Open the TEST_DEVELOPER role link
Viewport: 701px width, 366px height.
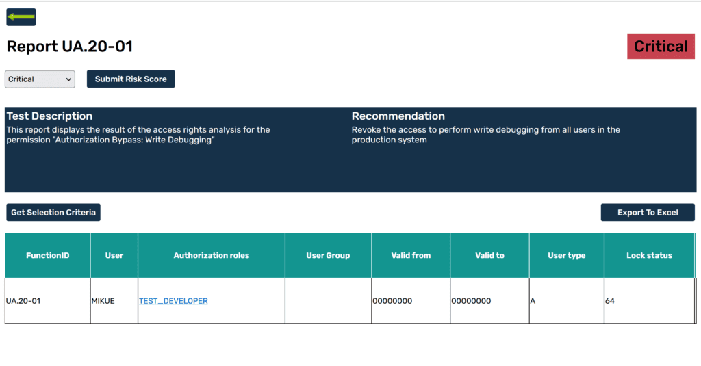click(173, 301)
